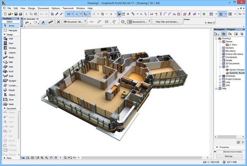The width and height of the screenshot is (247, 166).
Task: Open the Go dropdown arrow
Action: [244, 14]
